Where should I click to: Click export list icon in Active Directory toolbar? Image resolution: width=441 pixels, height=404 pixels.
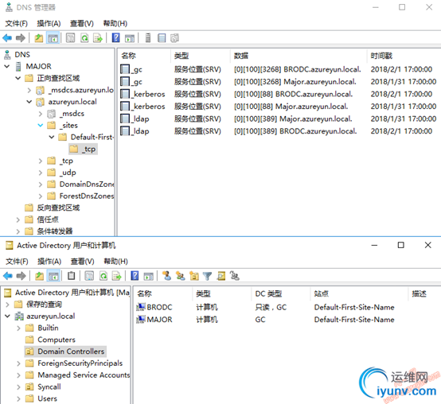pos(116,276)
